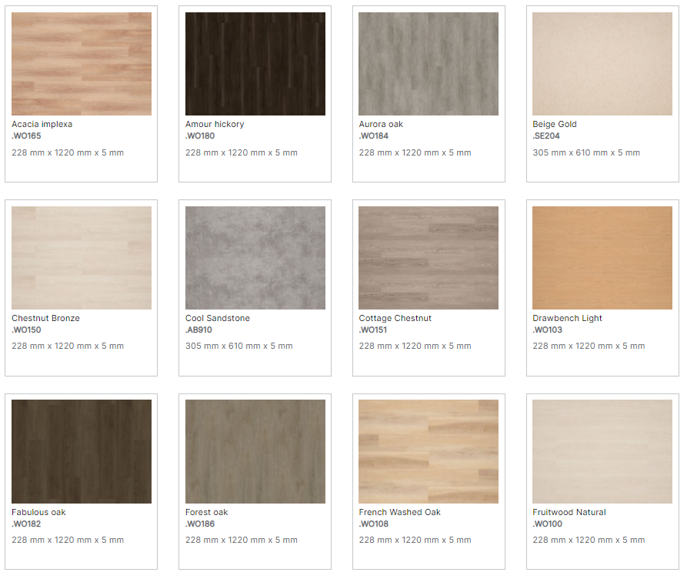The image size is (687, 579).
Task: Click the dimensions line of Fruitwood Natural
Action: click(589, 540)
